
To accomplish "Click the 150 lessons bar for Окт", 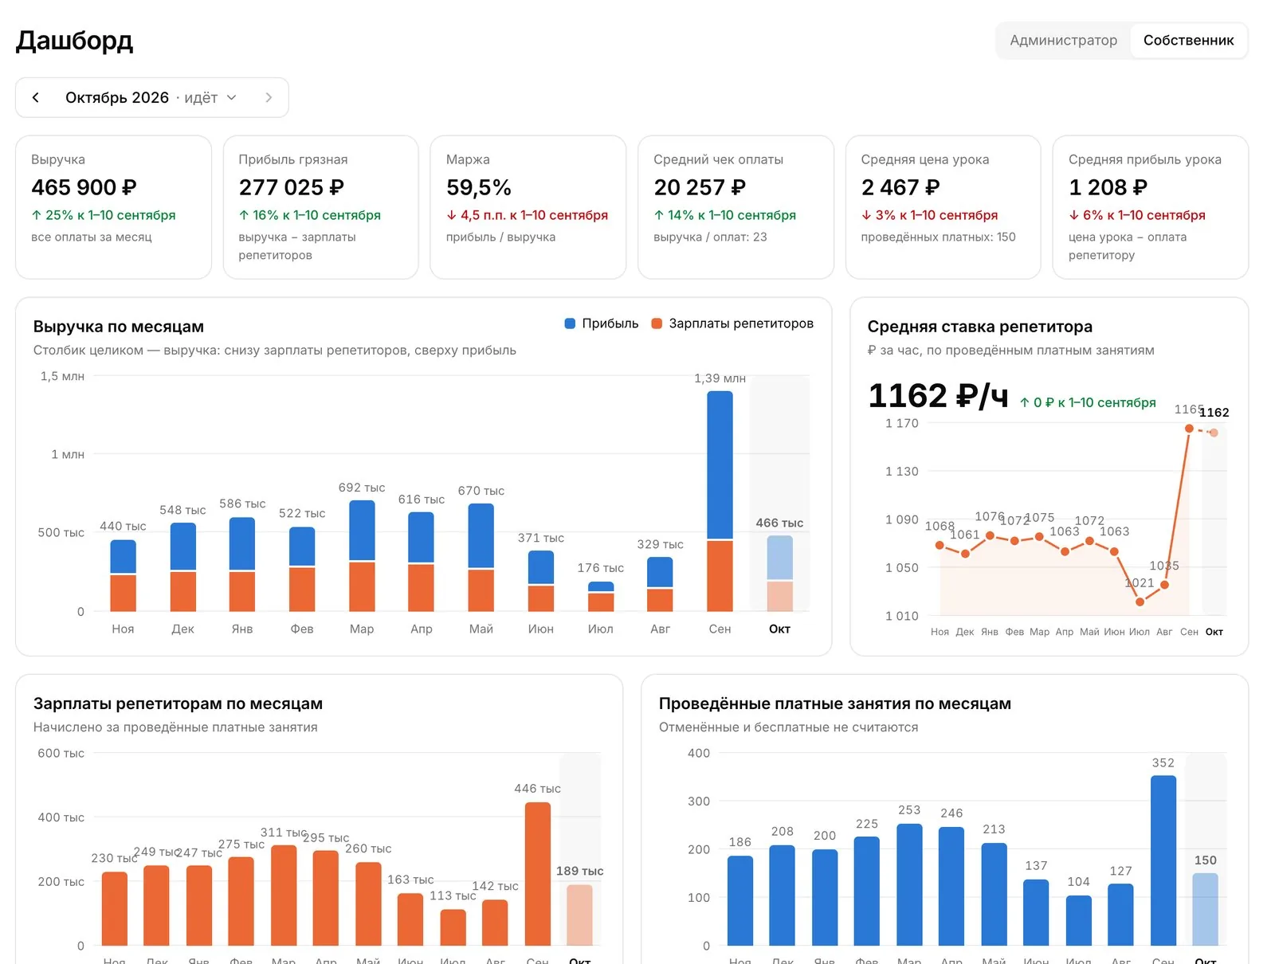I will pos(1206,909).
